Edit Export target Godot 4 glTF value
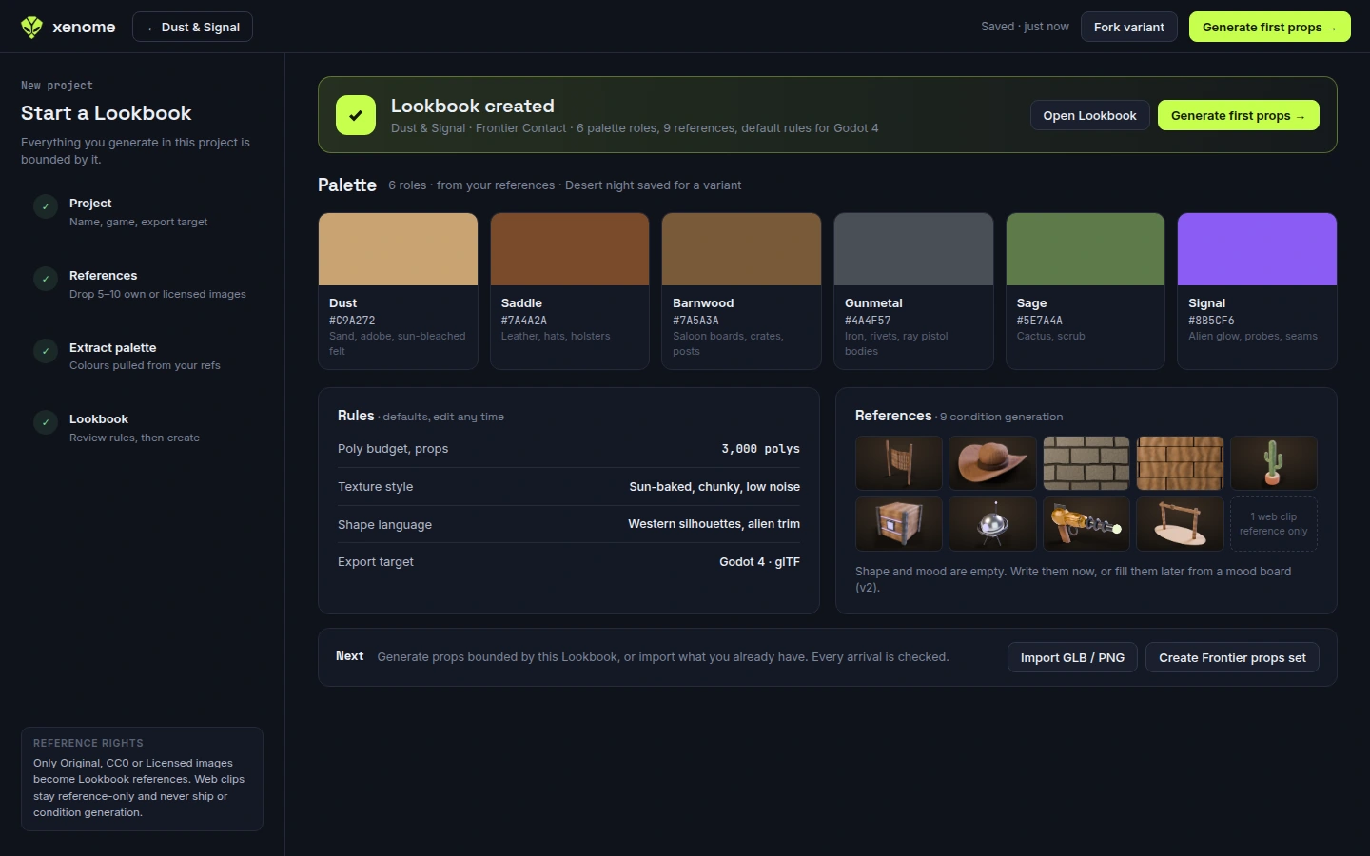 (x=759, y=562)
